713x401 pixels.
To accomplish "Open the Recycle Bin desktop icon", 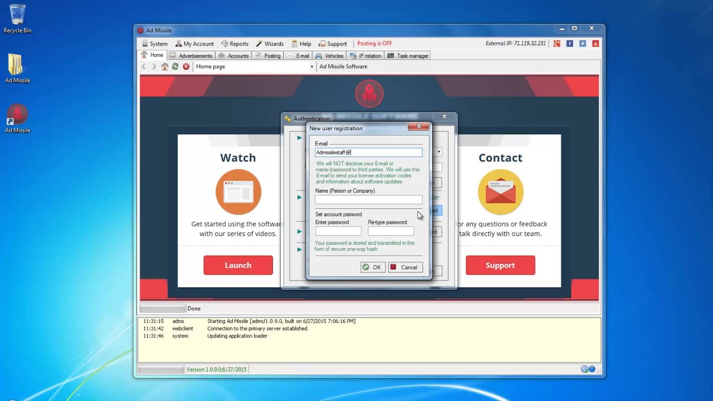I will click(x=17, y=19).
